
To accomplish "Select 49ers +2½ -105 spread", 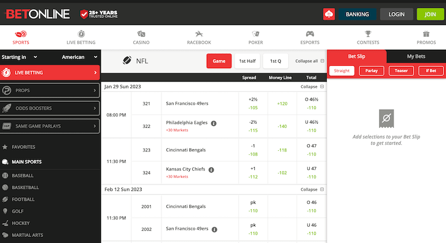I will tap(253, 104).
